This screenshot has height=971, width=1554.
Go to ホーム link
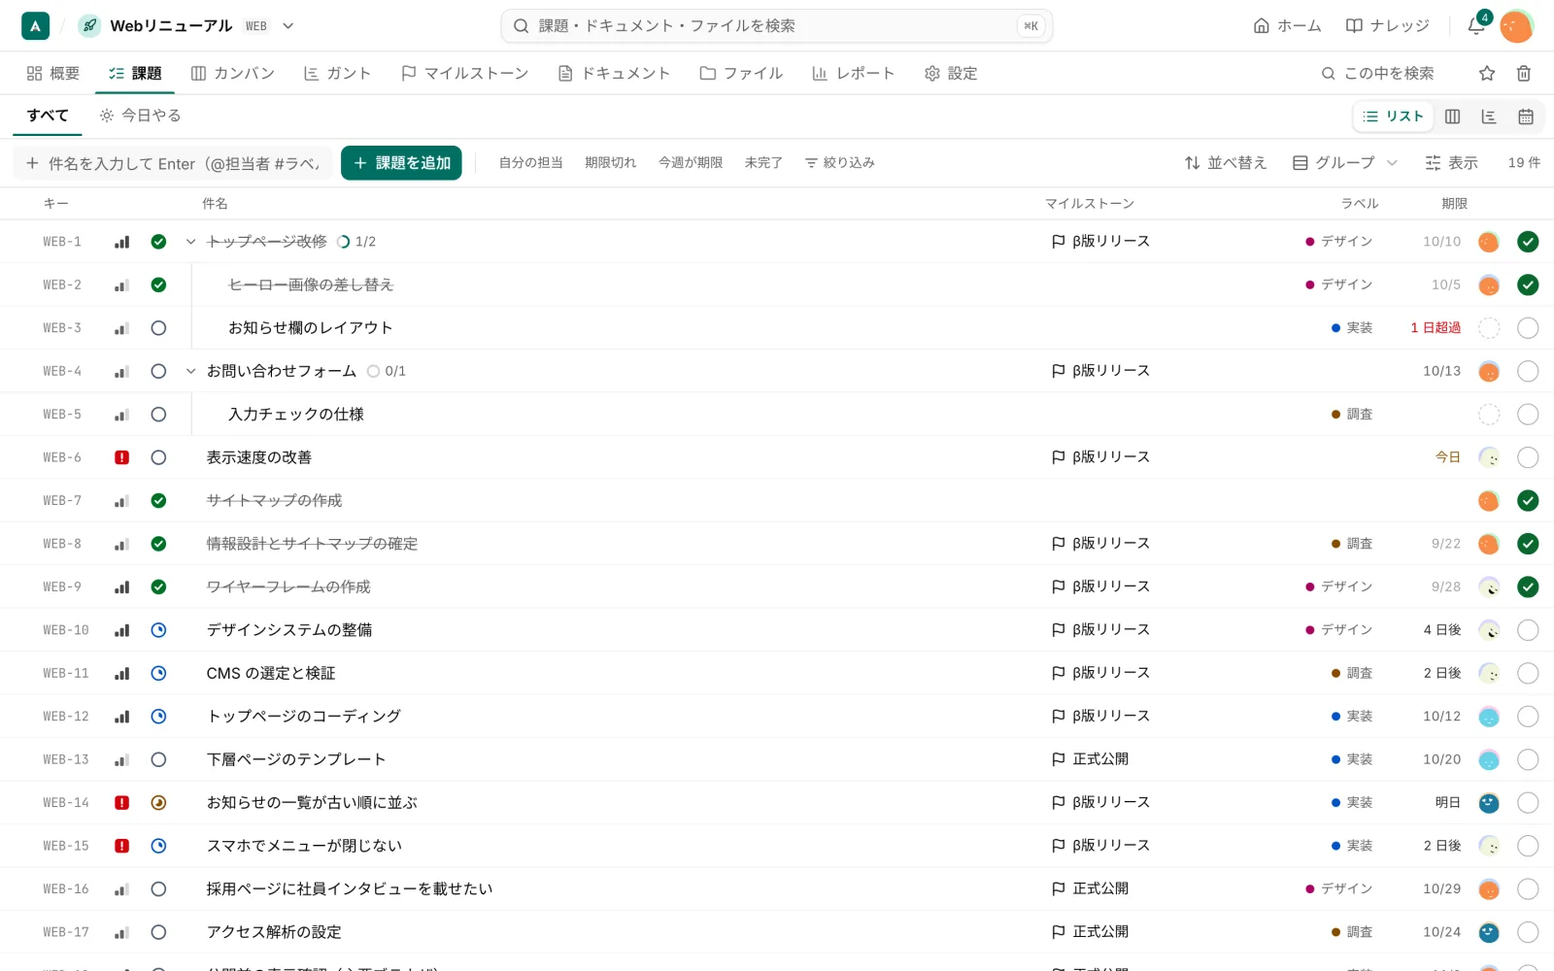tap(1287, 26)
